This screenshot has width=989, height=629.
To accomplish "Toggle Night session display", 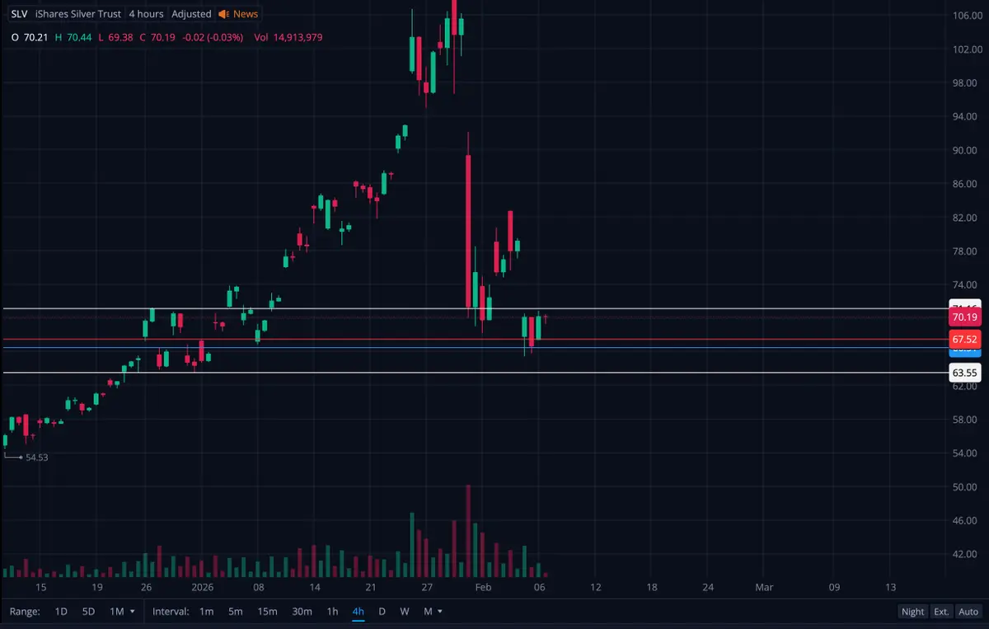I will point(913,612).
